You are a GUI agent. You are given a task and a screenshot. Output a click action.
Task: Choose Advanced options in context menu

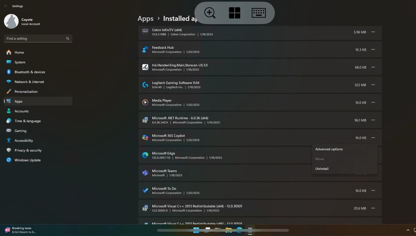pyautogui.click(x=344, y=149)
